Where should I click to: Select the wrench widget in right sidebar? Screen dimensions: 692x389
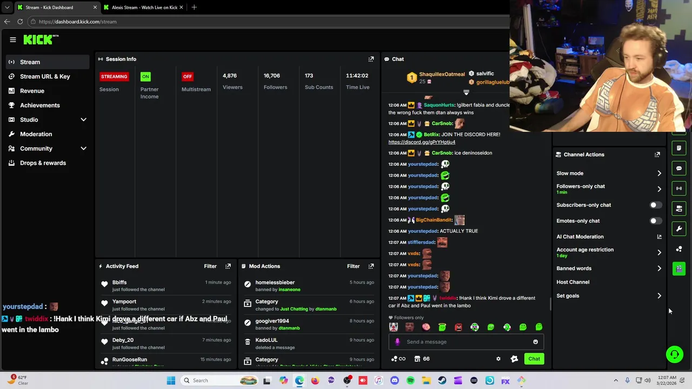679,229
